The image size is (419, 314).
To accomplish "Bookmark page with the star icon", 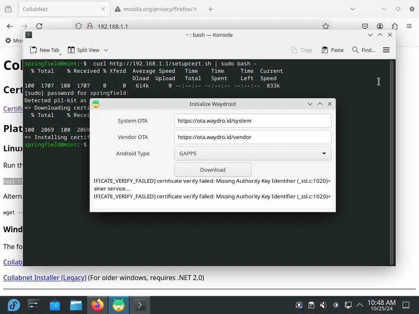I will click(325, 26).
